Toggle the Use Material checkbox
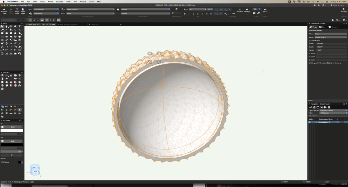348x187 pixels. [310, 41]
